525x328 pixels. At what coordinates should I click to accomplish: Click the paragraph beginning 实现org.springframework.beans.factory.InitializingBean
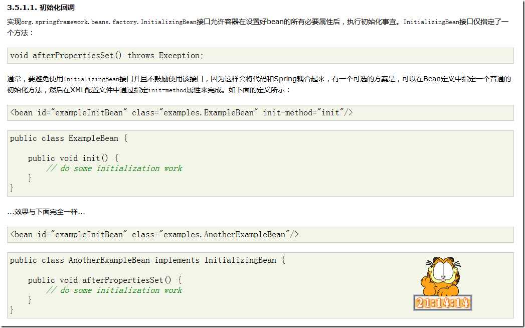pos(258,28)
